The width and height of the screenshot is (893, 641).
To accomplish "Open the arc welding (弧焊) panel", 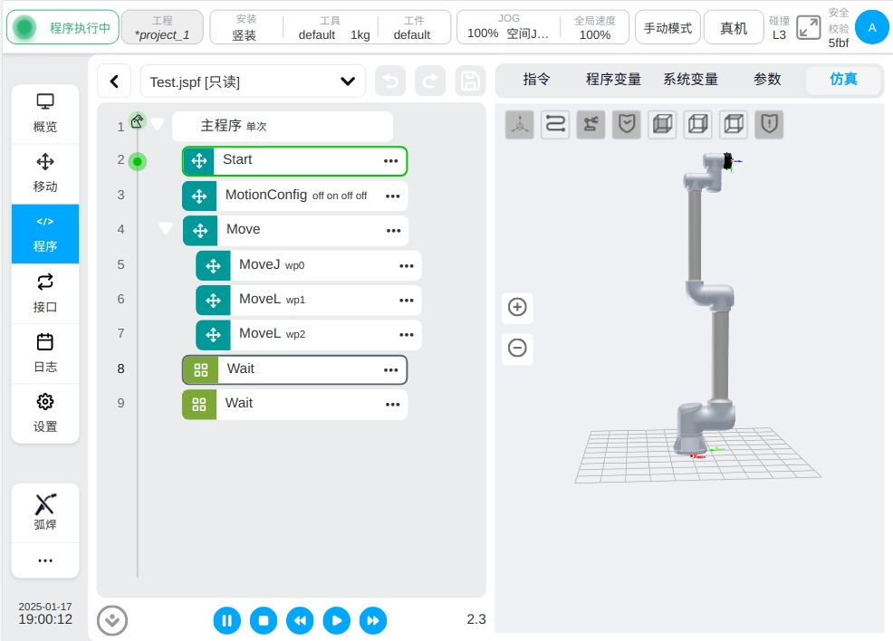I will 45,512.
